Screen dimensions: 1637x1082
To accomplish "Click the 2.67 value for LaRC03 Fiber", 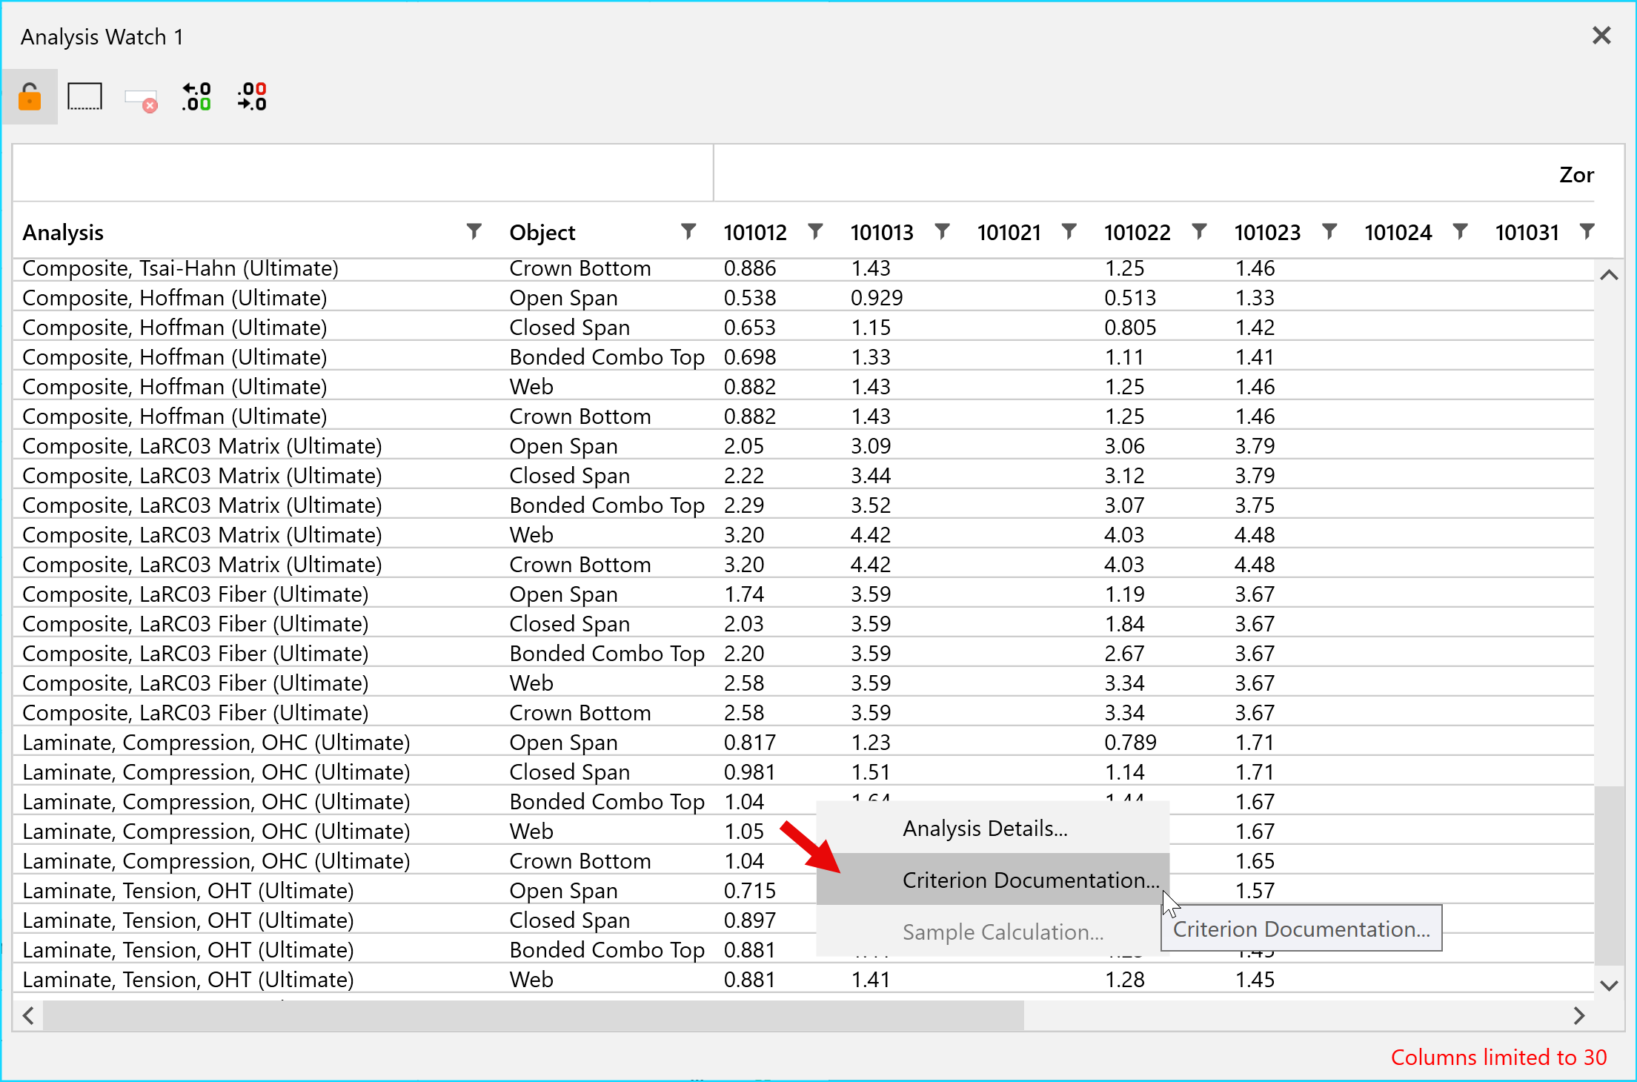I will point(1124,653).
